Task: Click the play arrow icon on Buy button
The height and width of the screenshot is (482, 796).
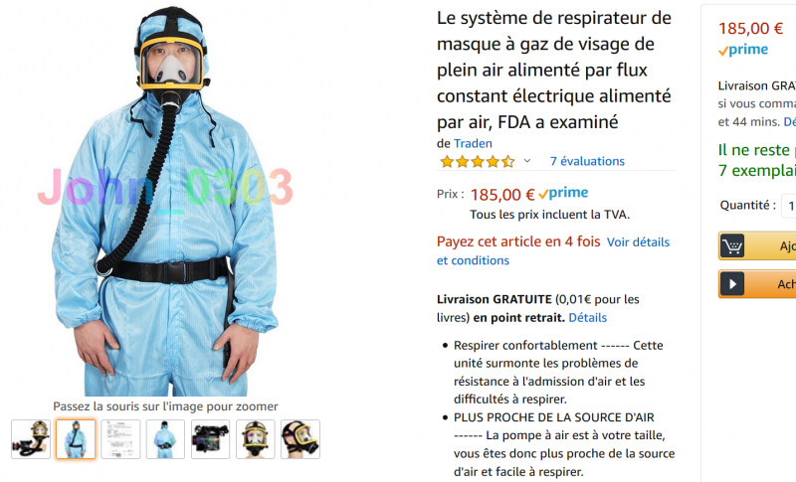Action: click(x=732, y=284)
